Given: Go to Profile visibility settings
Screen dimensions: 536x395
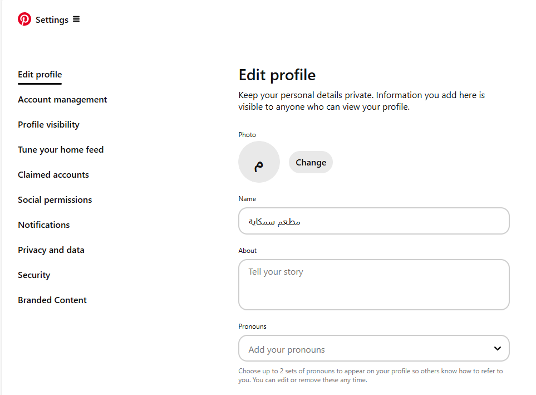Looking at the screenshot, I should click(x=48, y=125).
